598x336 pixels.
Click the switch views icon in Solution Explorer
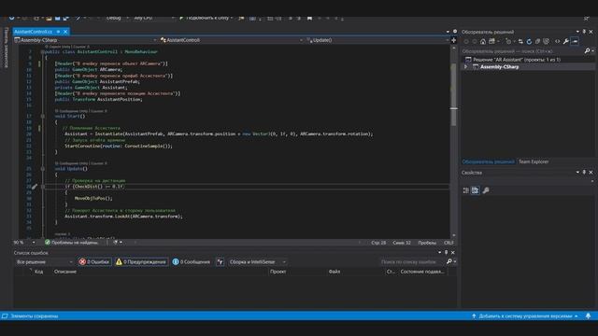[x=492, y=41]
